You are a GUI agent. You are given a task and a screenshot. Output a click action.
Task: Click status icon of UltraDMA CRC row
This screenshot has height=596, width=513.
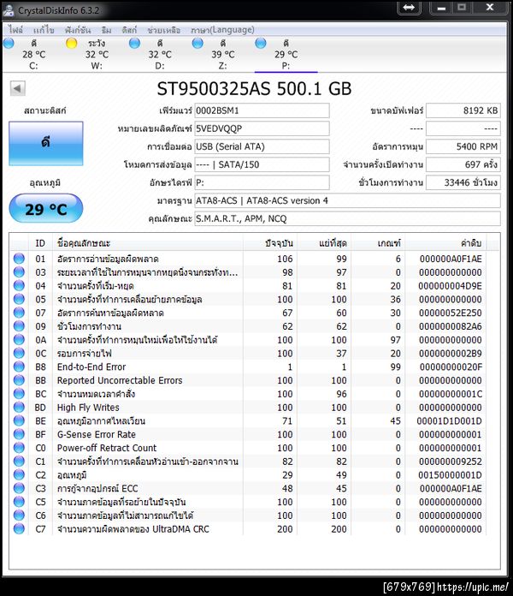click(x=19, y=528)
